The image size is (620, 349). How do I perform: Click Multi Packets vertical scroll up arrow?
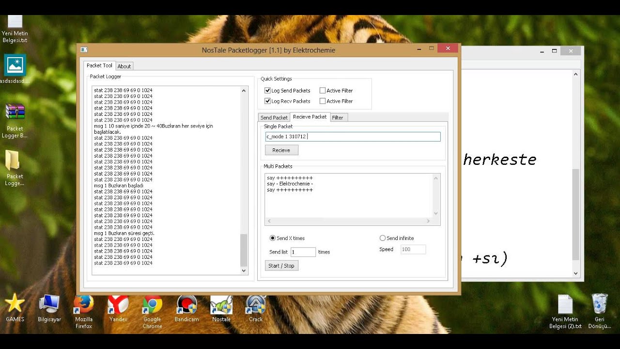click(436, 178)
